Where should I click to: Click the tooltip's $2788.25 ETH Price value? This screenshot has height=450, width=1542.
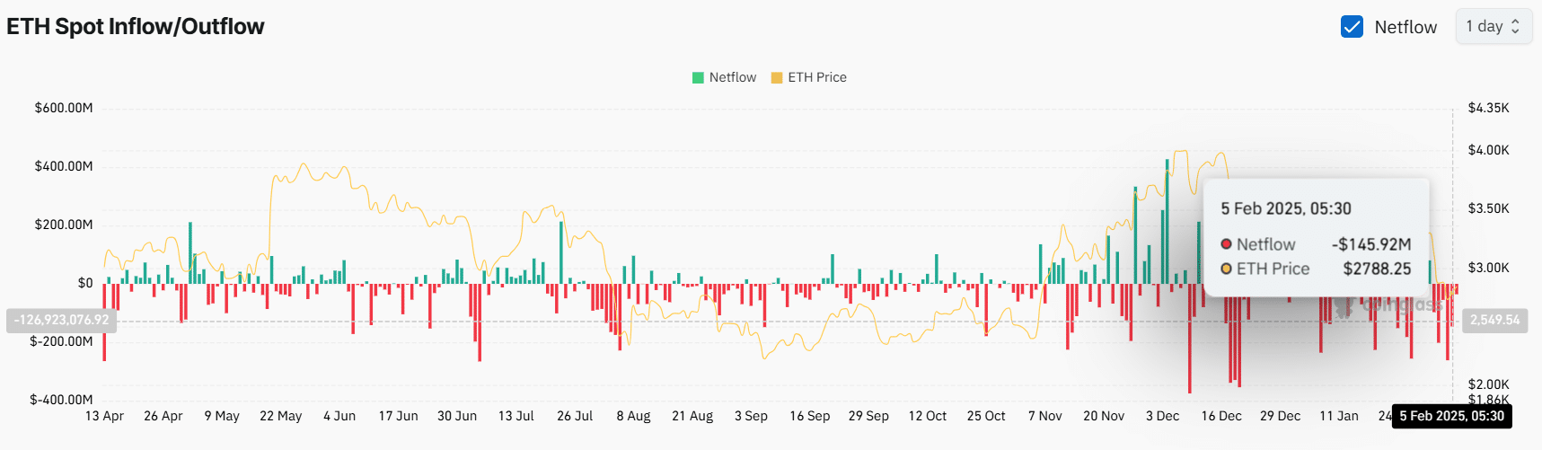[x=1377, y=269]
